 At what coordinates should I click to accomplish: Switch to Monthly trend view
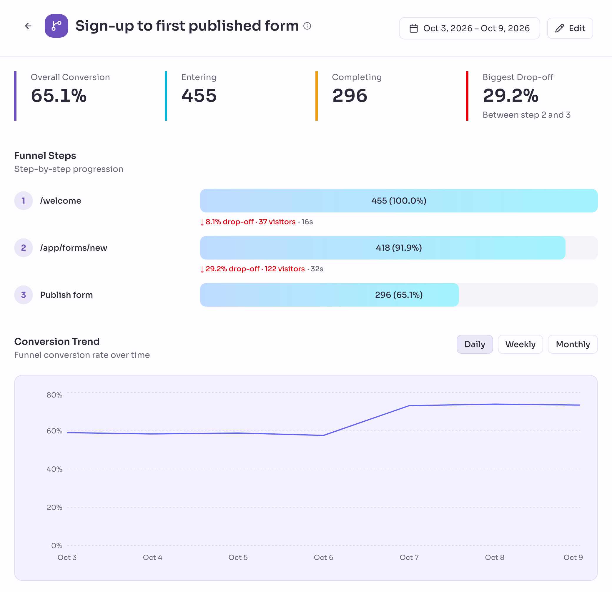(573, 344)
